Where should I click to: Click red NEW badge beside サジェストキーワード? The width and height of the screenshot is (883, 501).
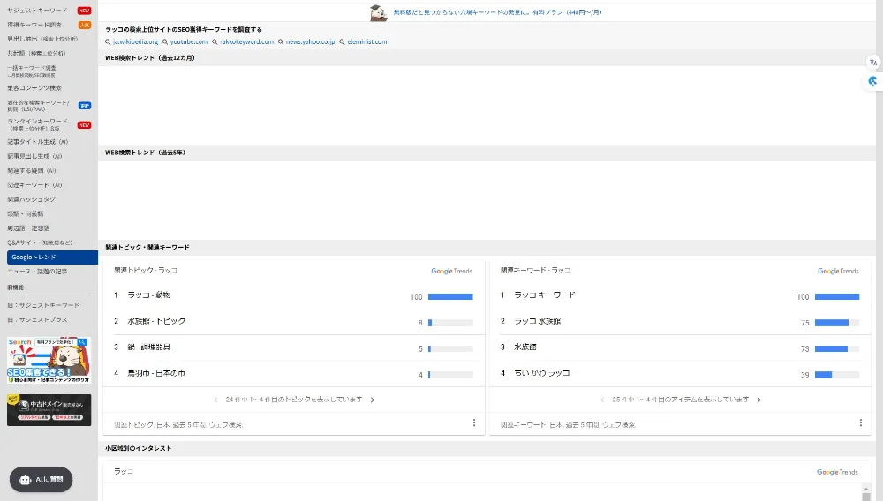(x=84, y=11)
